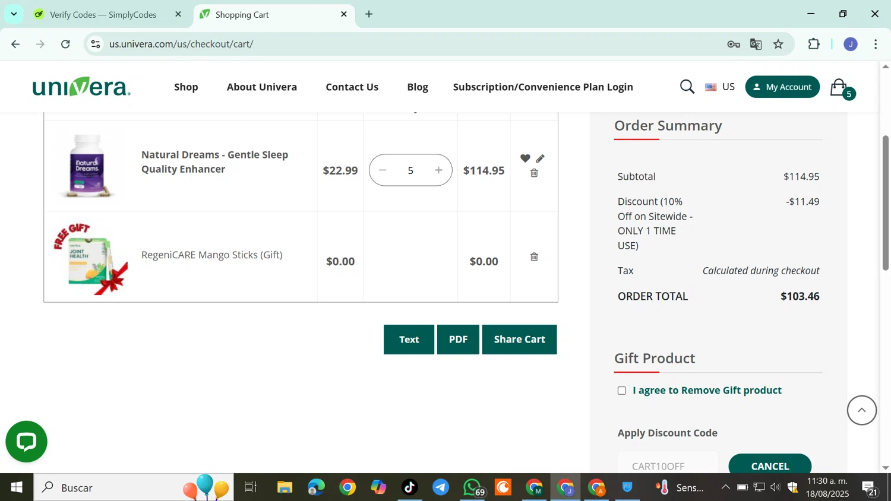Click the PDF button
This screenshot has height=501, width=891.
pyautogui.click(x=458, y=340)
